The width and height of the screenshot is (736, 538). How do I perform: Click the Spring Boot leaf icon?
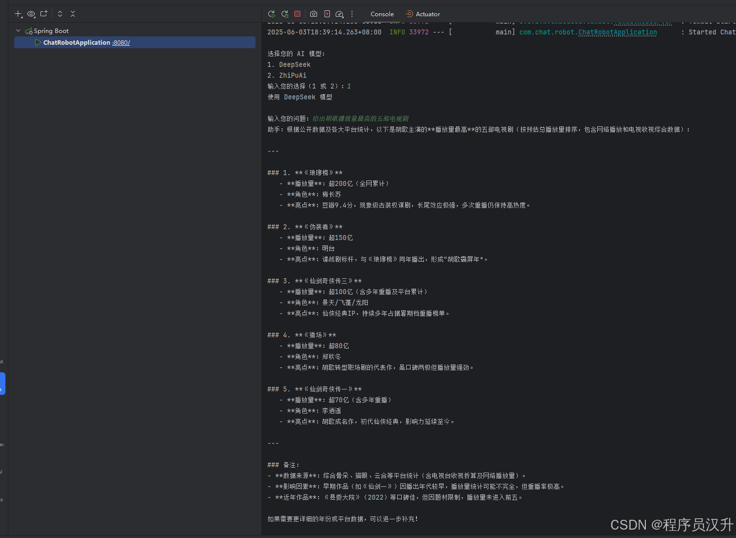[x=29, y=31]
